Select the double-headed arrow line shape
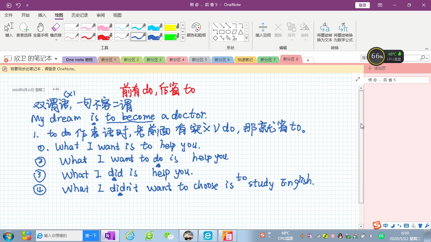Image resolution: width=431 pixels, height=242 pixels. tap(228, 26)
